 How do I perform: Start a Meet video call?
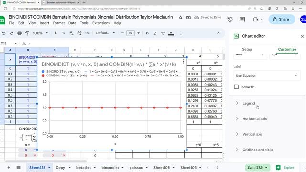click(255, 19)
